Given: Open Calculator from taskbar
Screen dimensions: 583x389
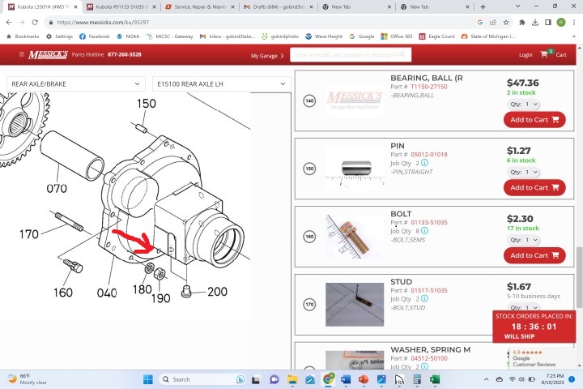Looking at the screenshot, I should pos(417,379).
